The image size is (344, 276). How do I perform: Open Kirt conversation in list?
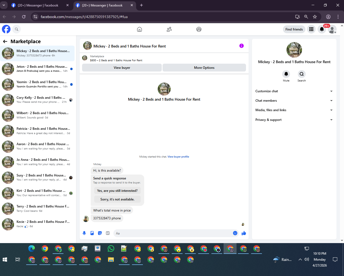coord(38,193)
